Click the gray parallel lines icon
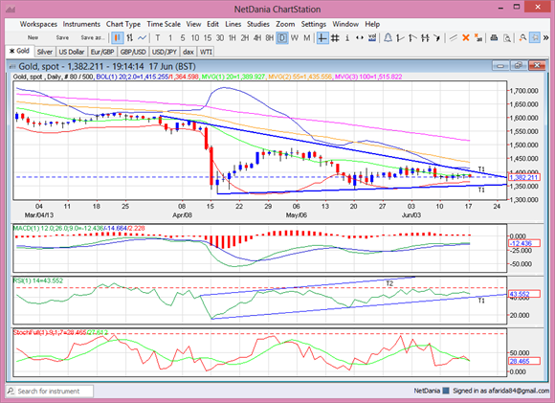This screenshot has height=403, width=555. 453,38
